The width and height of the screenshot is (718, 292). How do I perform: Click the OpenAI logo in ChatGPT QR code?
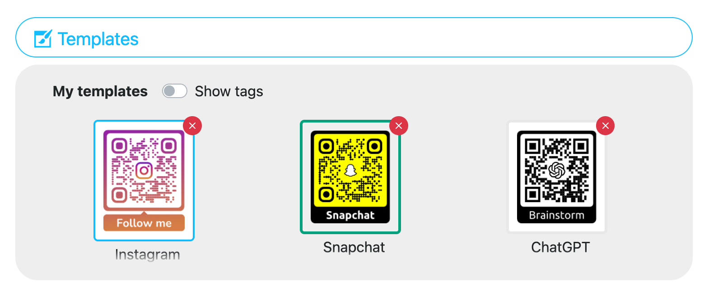557,170
